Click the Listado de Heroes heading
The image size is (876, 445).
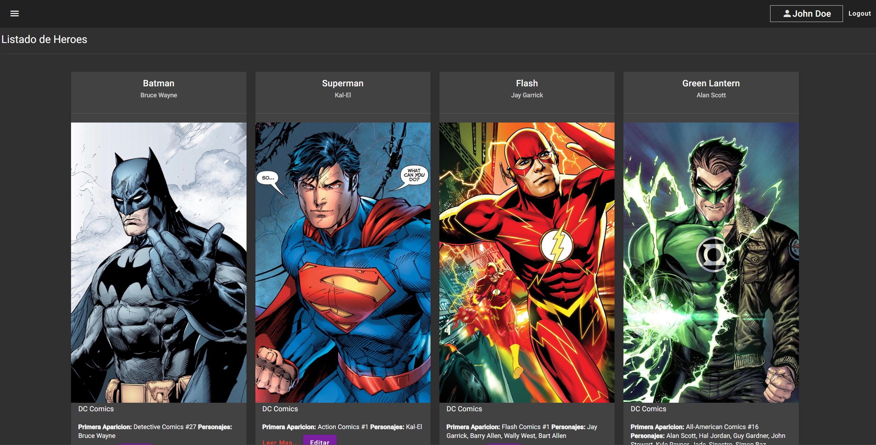pyautogui.click(x=44, y=39)
